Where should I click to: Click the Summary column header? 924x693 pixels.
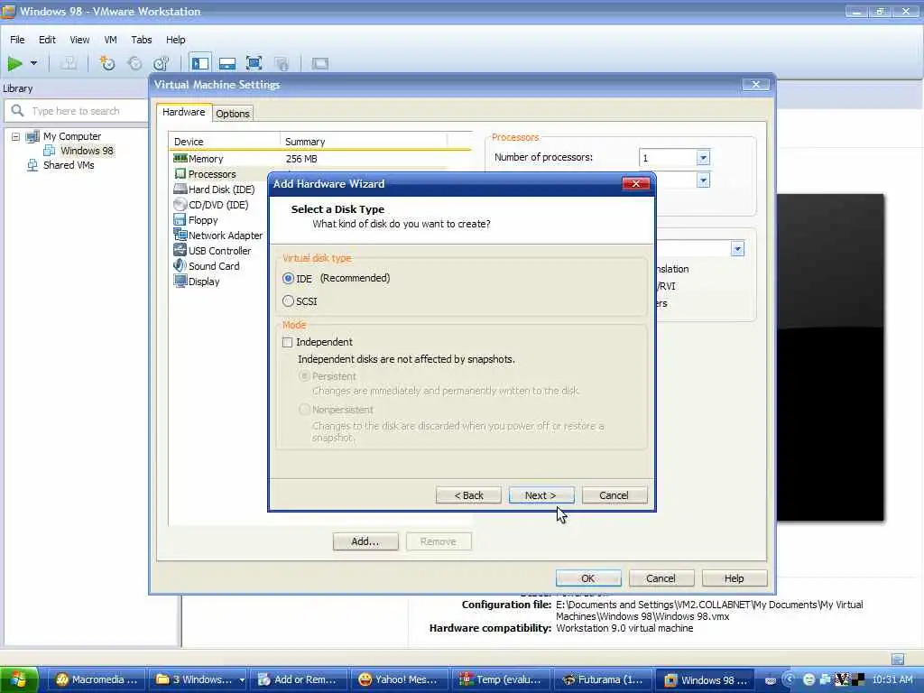tap(364, 142)
